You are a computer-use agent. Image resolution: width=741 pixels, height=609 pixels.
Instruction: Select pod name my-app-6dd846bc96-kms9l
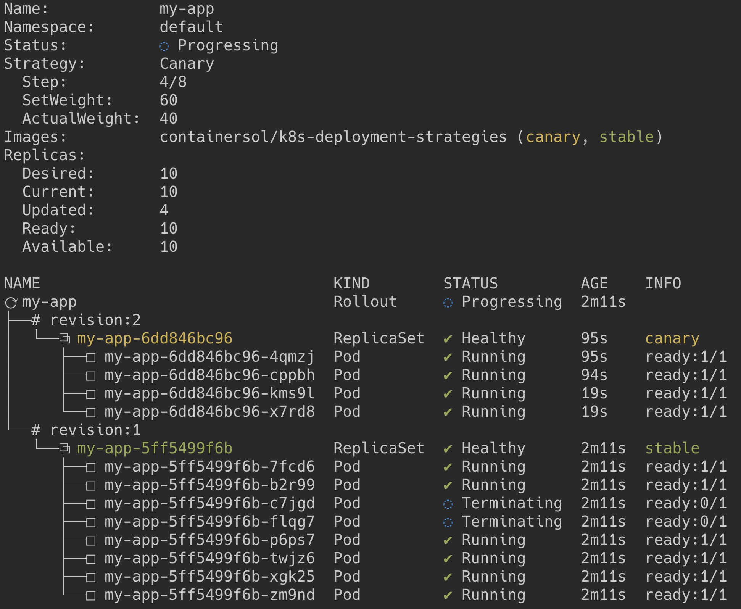coord(209,393)
